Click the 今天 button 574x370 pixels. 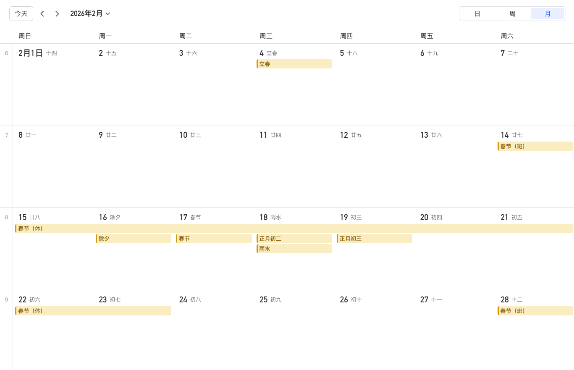tap(21, 13)
